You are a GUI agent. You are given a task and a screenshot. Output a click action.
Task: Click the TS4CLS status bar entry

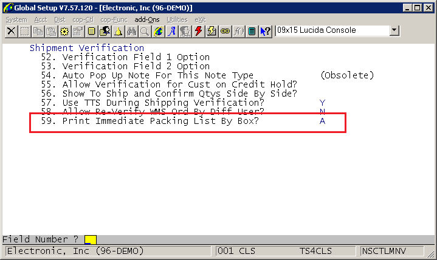click(315, 251)
